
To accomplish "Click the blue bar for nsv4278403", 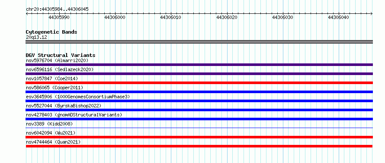I will [199, 119].
